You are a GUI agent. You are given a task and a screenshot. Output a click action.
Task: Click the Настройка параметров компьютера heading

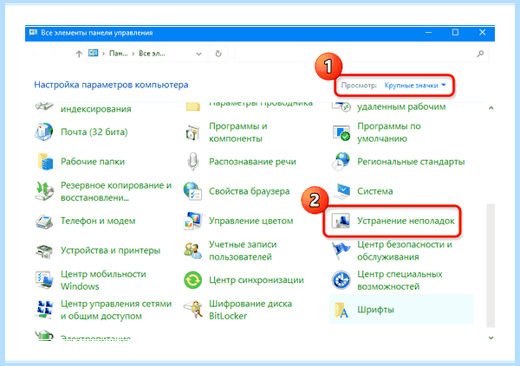(x=111, y=85)
